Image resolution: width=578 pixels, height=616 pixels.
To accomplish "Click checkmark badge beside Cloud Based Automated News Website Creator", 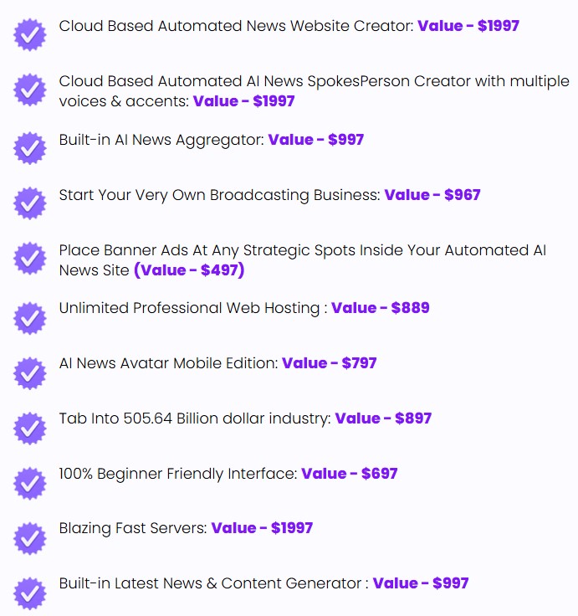I will point(30,35).
